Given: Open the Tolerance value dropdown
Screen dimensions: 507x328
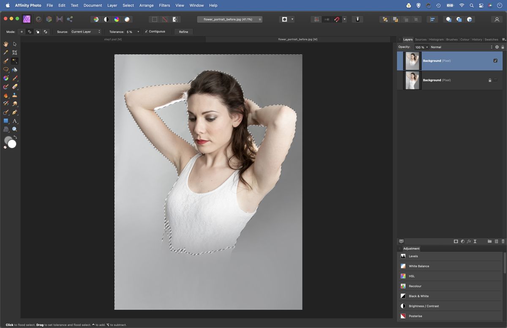Looking at the screenshot, I should tap(138, 31).
